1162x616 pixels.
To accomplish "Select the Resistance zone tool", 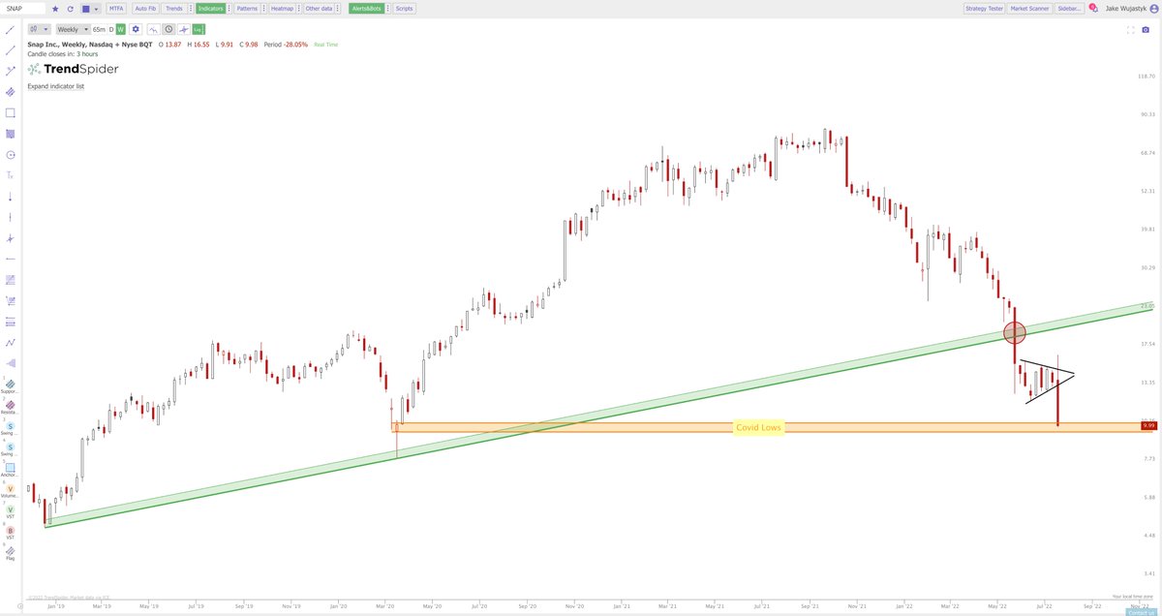I will tap(10, 405).
